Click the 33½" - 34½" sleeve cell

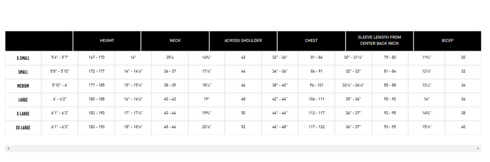pos(353,85)
